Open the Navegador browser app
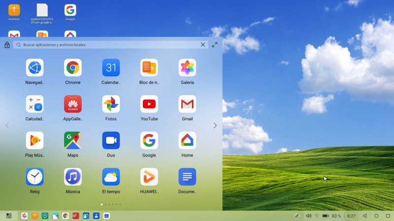Screen dimensions: 394x221 (34, 68)
